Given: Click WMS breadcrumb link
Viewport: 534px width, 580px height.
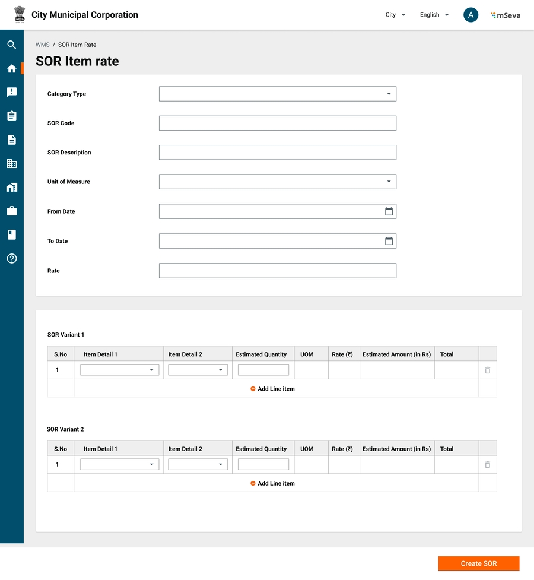Looking at the screenshot, I should 42,45.
